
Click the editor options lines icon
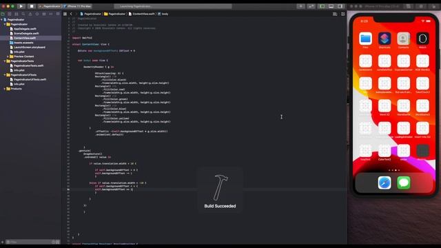click(x=335, y=14)
